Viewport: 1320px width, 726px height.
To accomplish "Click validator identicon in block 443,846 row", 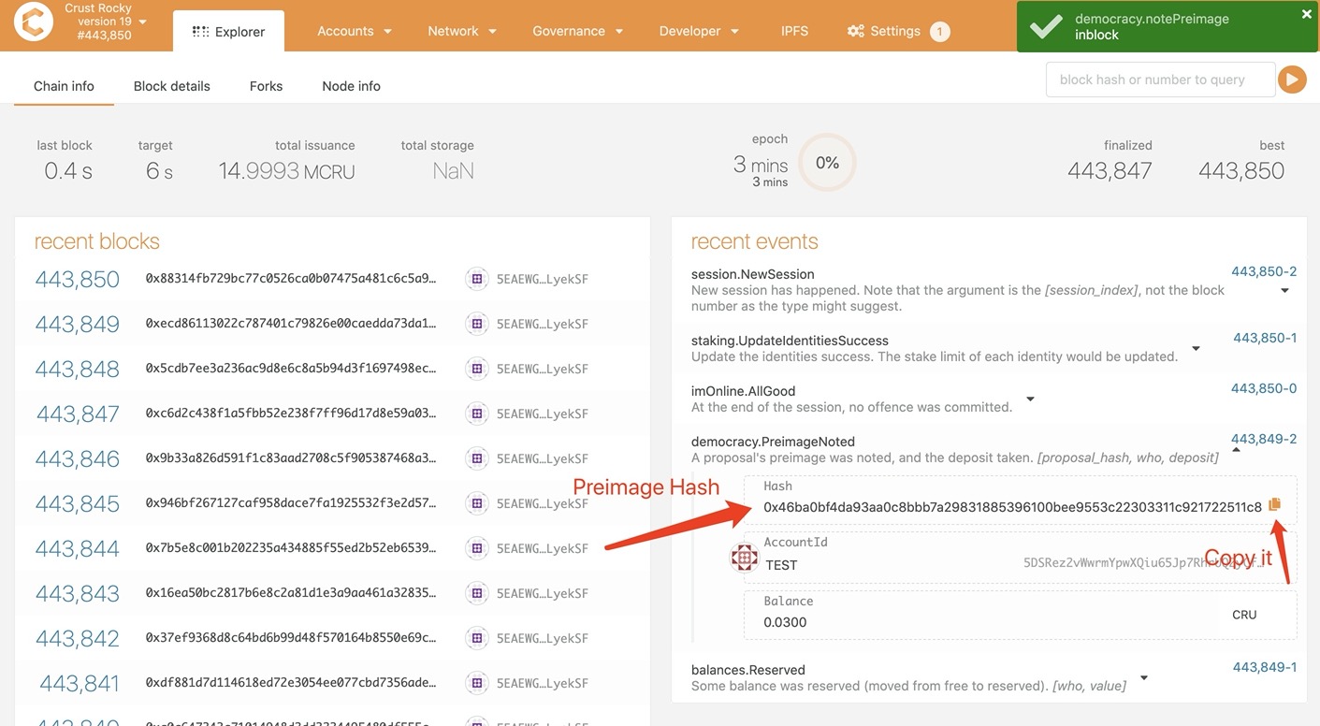I will coord(477,458).
